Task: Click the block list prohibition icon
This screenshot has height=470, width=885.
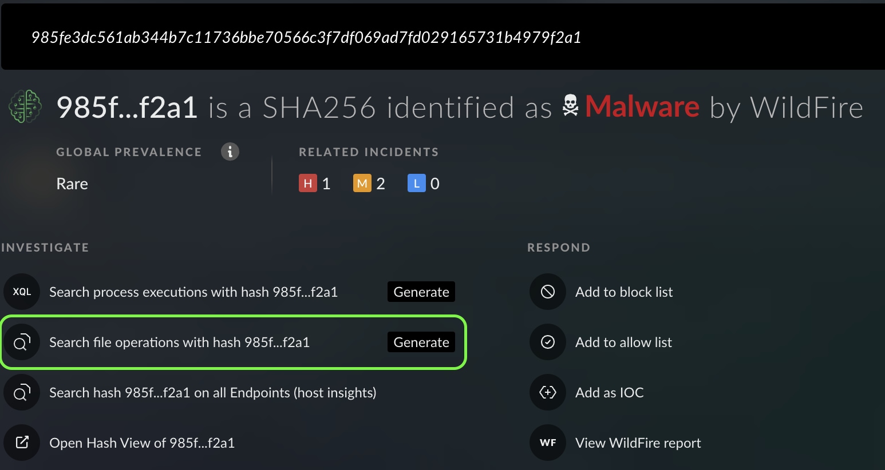Action: pyautogui.click(x=548, y=292)
